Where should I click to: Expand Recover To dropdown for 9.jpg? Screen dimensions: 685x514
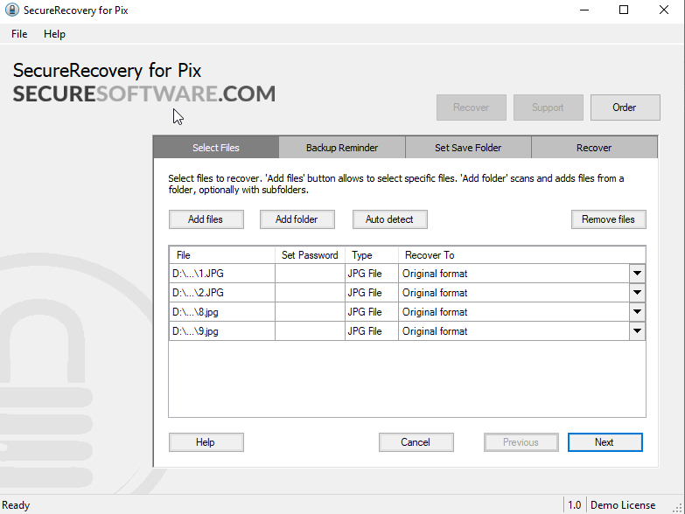pyautogui.click(x=637, y=331)
